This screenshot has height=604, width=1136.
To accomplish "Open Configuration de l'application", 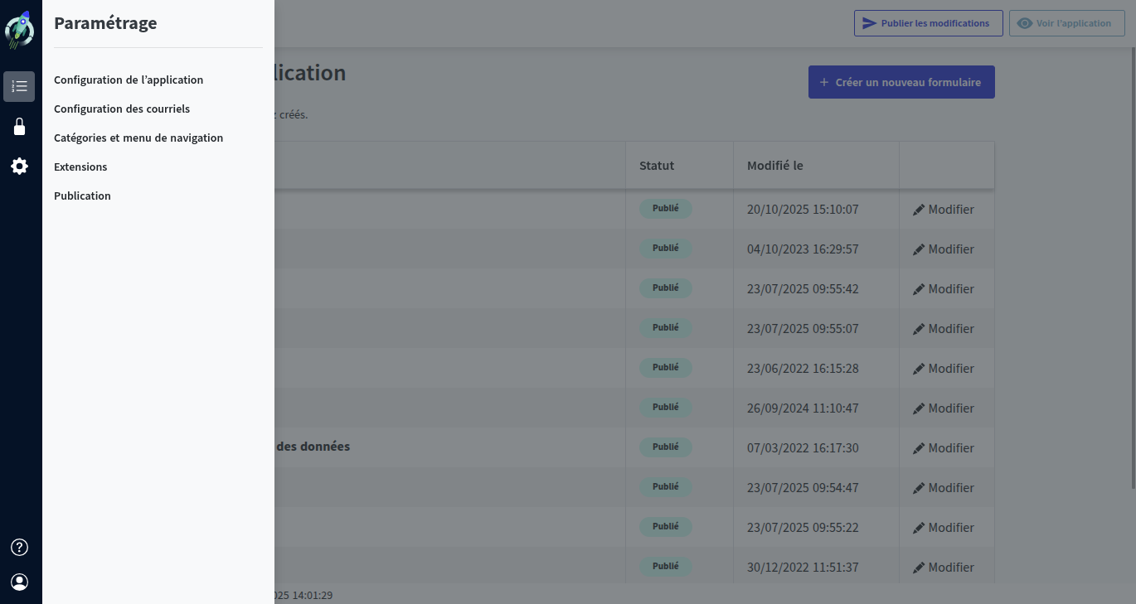I will (129, 80).
